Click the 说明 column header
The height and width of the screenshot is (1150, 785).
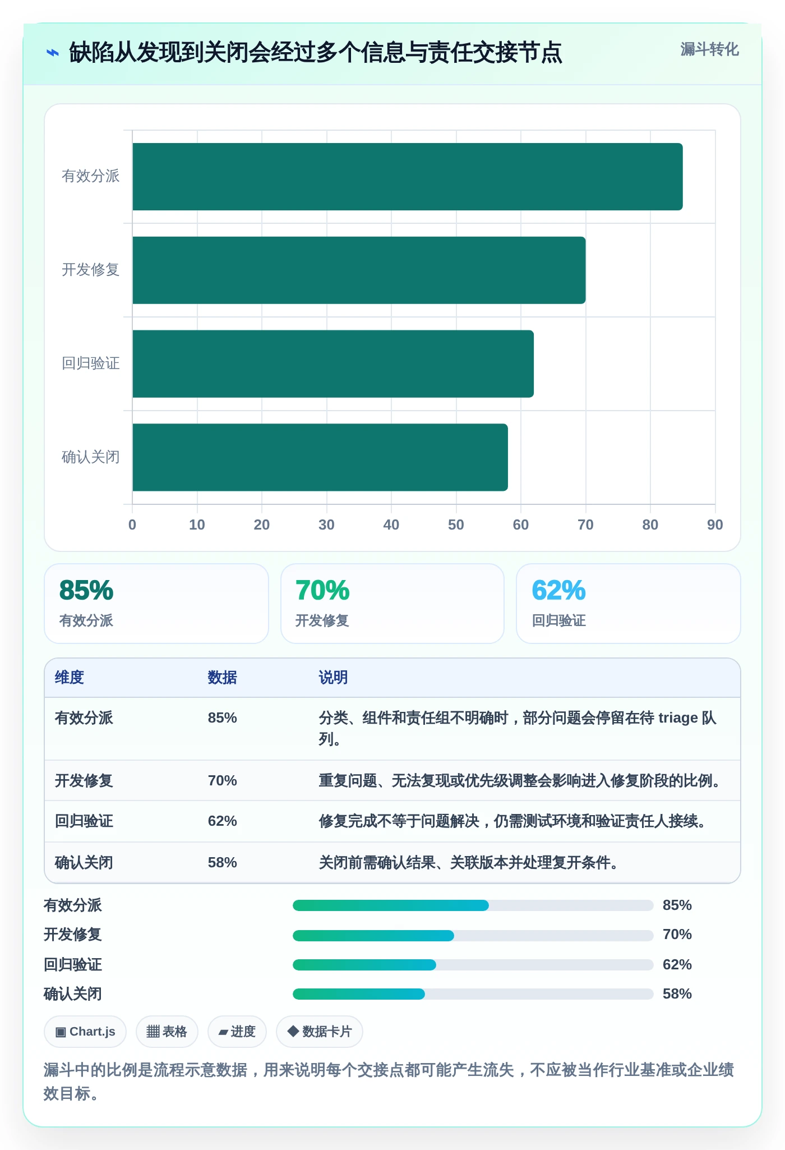click(x=333, y=677)
